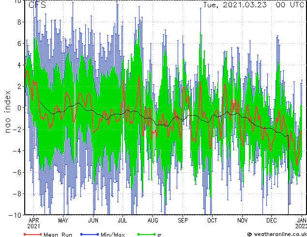
Task: Click the blue Min/Max legend line
Action: click(90, 234)
